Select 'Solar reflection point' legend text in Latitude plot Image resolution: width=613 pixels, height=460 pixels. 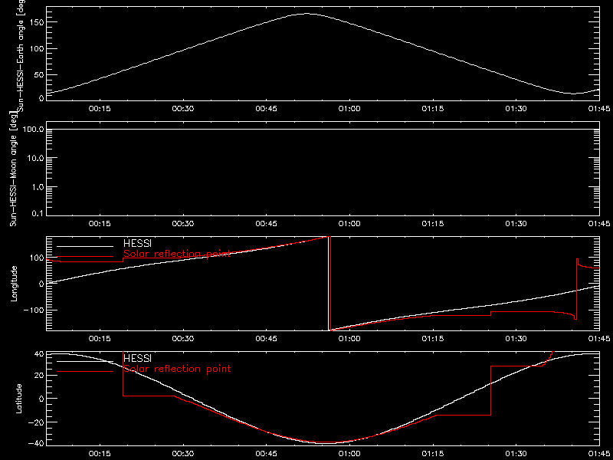177,369
